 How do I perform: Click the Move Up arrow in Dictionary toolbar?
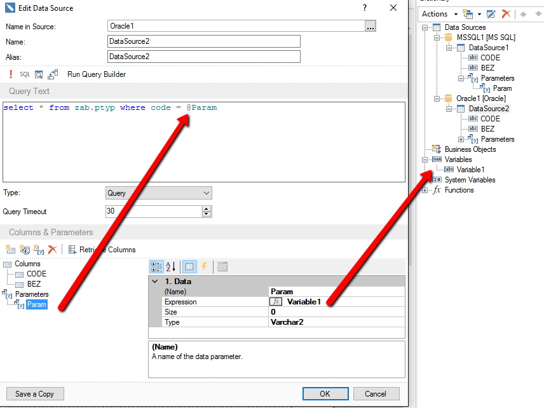pyautogui.click(x=523, y=14)
